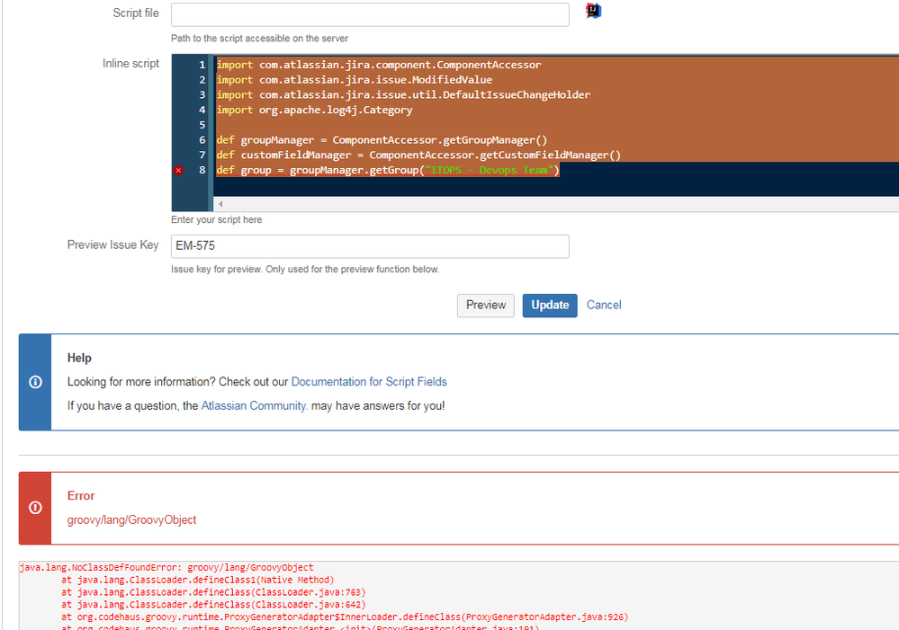The width and height of the screenshot is (899, 630).
Task: Open the Atlassian Community link
Action: (x=254, y=406)
